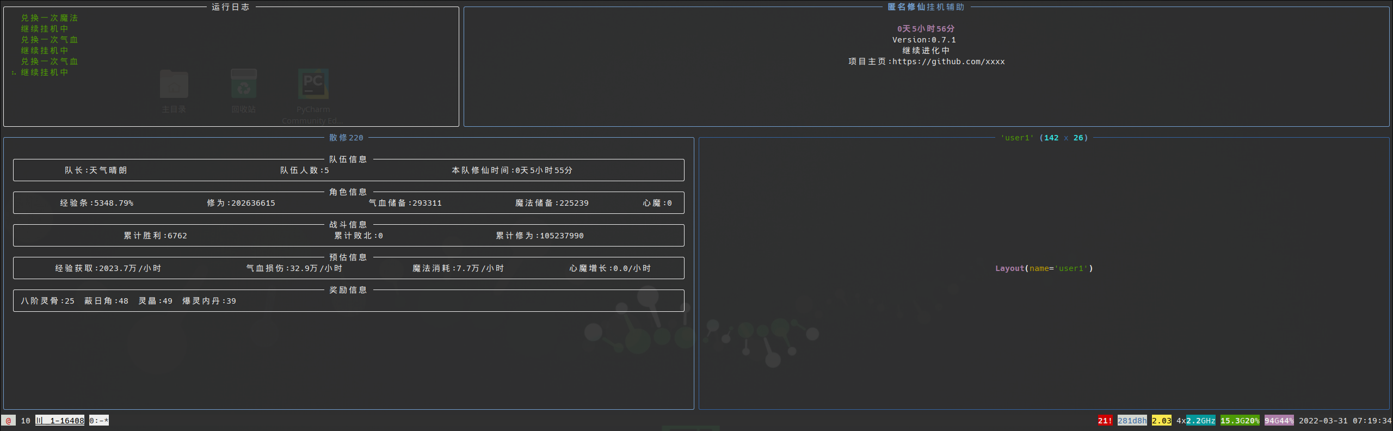Viewport: 1393px width, 431px height.
Task: Click the 队伍信息 section header
Action: (x=348, y=159)
